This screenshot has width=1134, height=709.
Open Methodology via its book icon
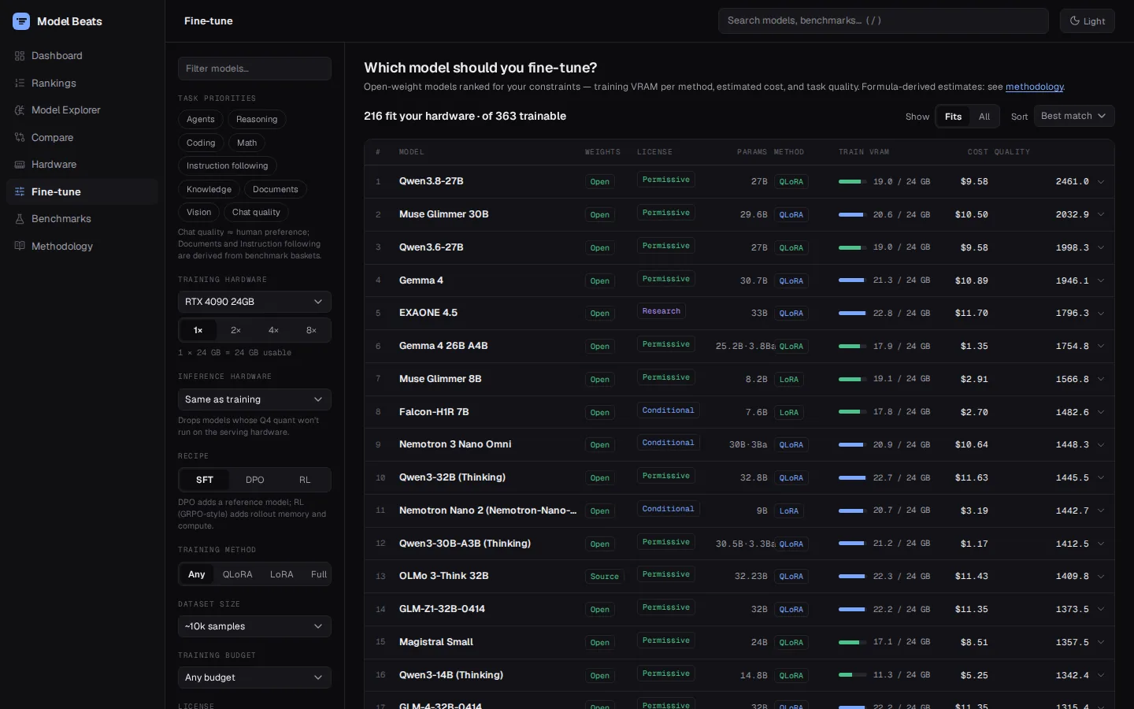(x=20, y=246)
